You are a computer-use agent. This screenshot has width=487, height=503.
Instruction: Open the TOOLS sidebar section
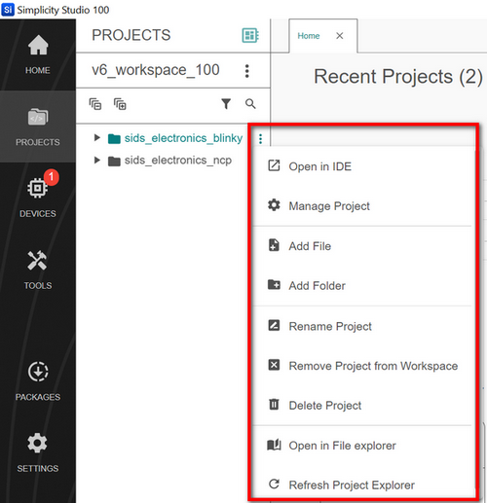point(38,269)
